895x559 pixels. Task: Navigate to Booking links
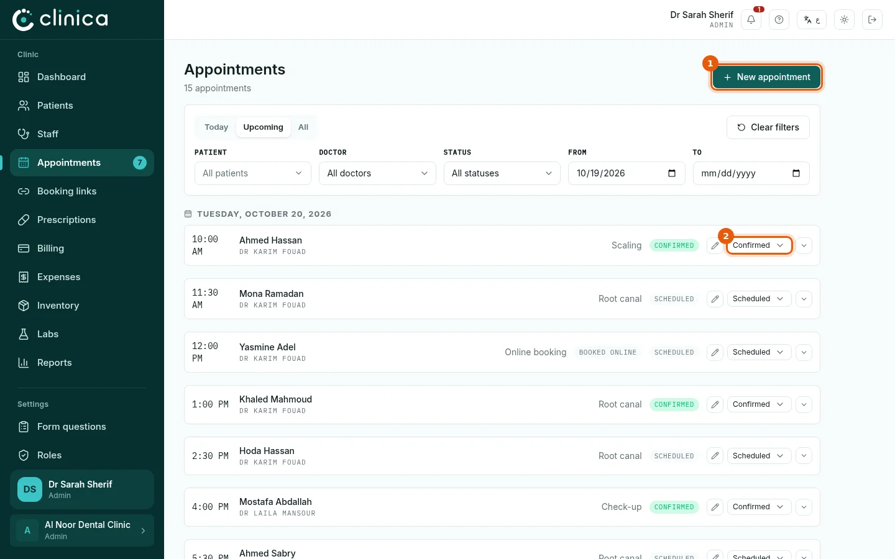tap(82, 191)
